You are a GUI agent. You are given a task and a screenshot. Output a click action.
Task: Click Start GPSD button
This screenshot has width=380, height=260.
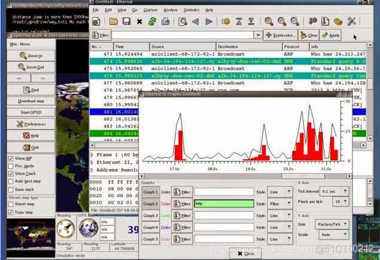click(31, 112)
